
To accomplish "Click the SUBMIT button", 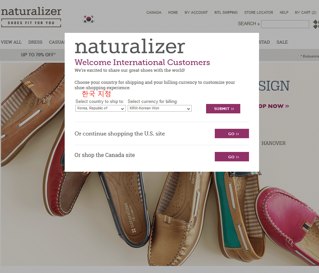I will pyautogui.click(x=223, y=109).
